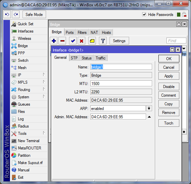The image size is (191, 184).
Task: Click the MTU input field
Action: click(x=121, y=84)
